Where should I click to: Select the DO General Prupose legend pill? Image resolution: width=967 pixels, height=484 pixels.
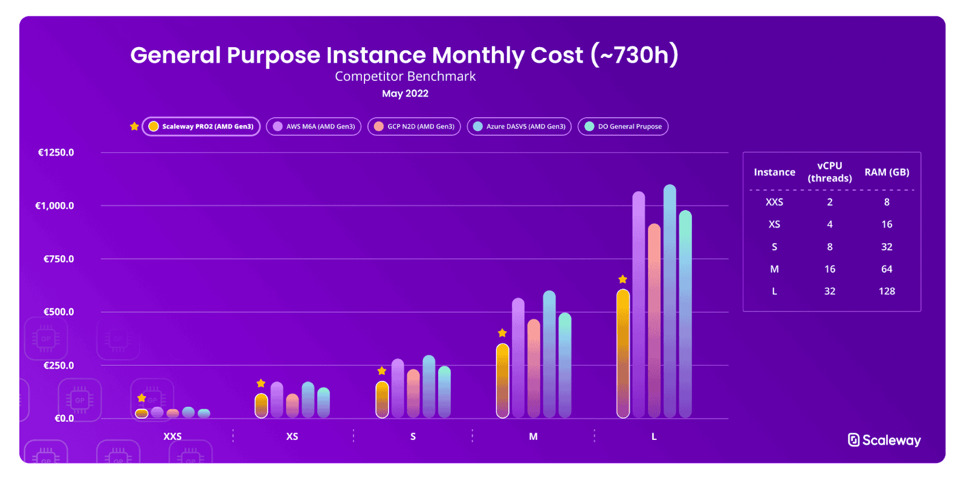pyautogui.click(x=623, y=126)
